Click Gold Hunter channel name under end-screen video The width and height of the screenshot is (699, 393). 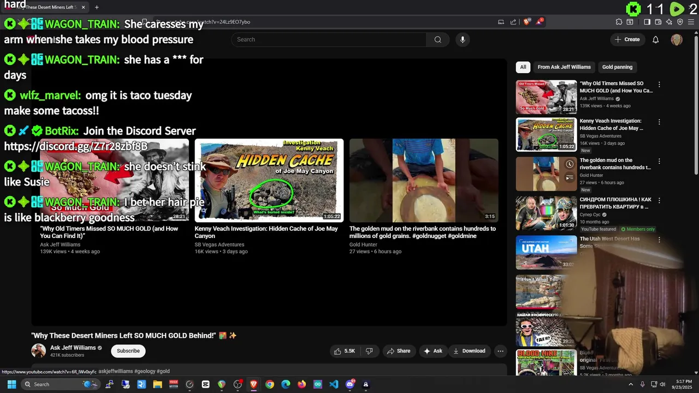pos(363,245)
